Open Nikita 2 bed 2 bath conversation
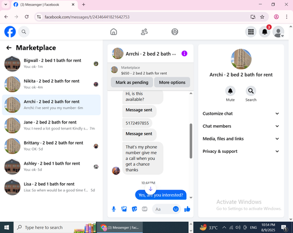The image size is (293, 233). (51, 84)
